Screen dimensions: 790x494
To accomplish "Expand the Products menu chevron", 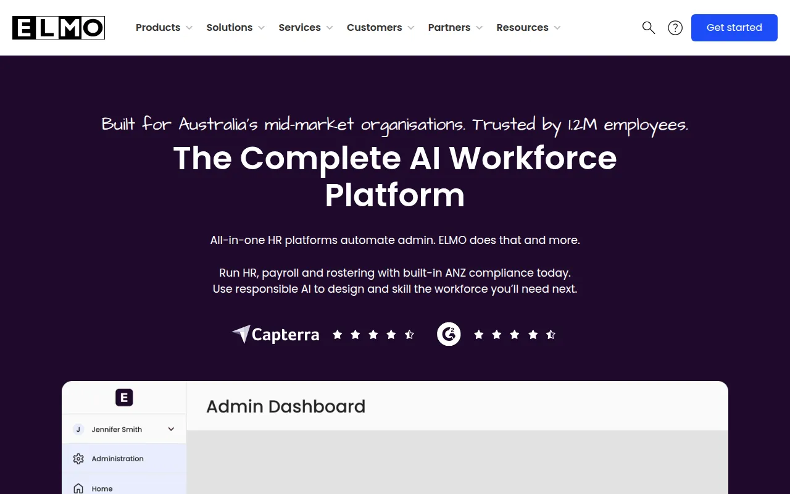I will 189,28.
